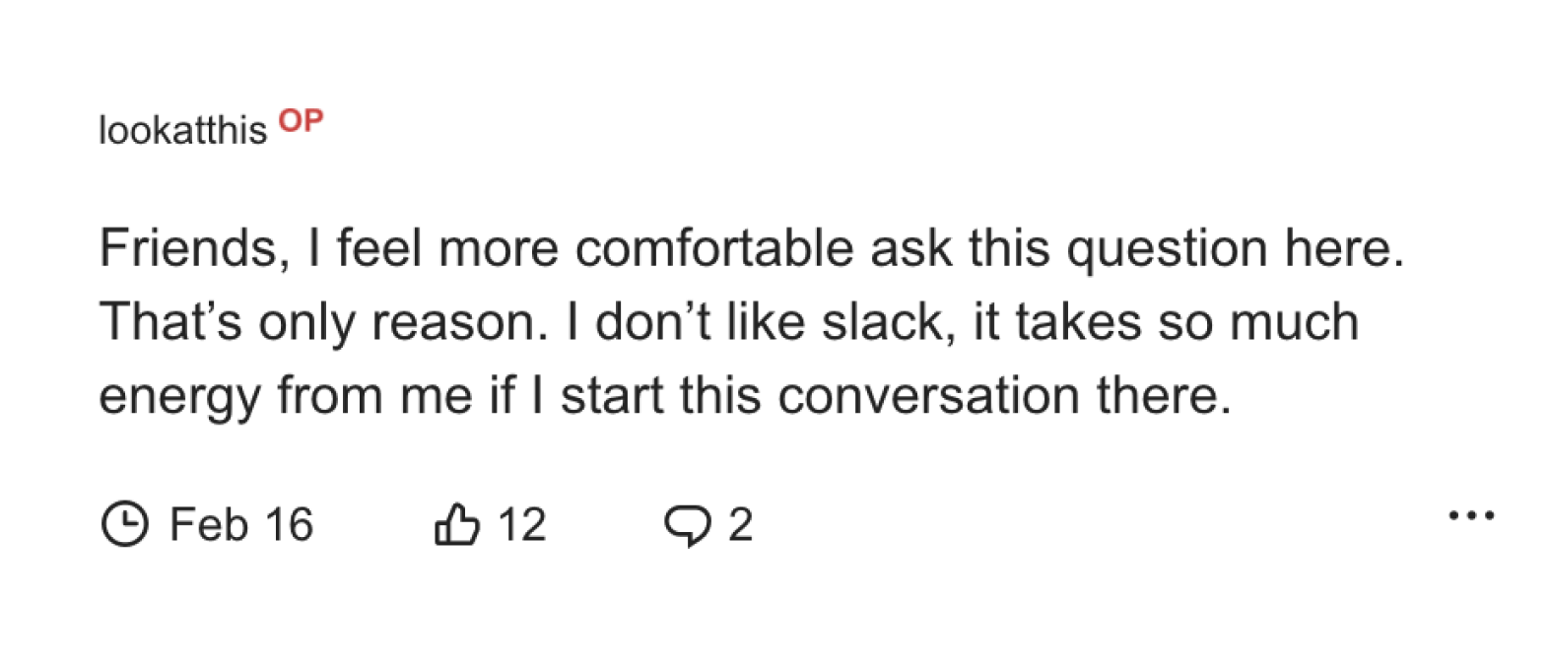Click the clock timestamp icon

pos(124,524)
